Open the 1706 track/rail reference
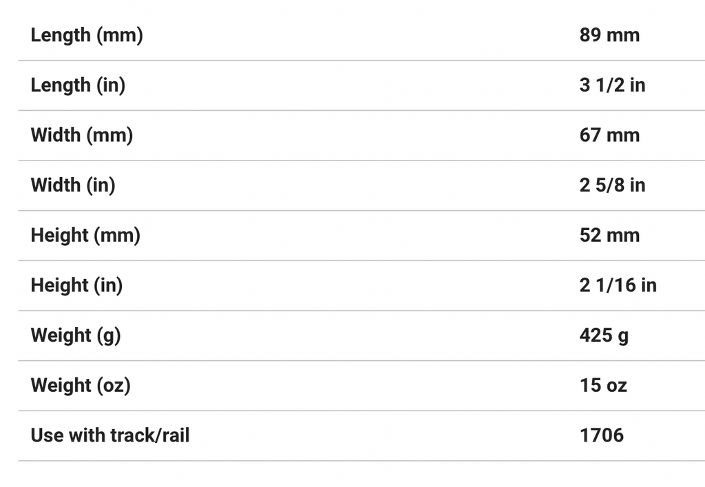Viewport: 705px width, 487px height. click(x=602, y=435)
